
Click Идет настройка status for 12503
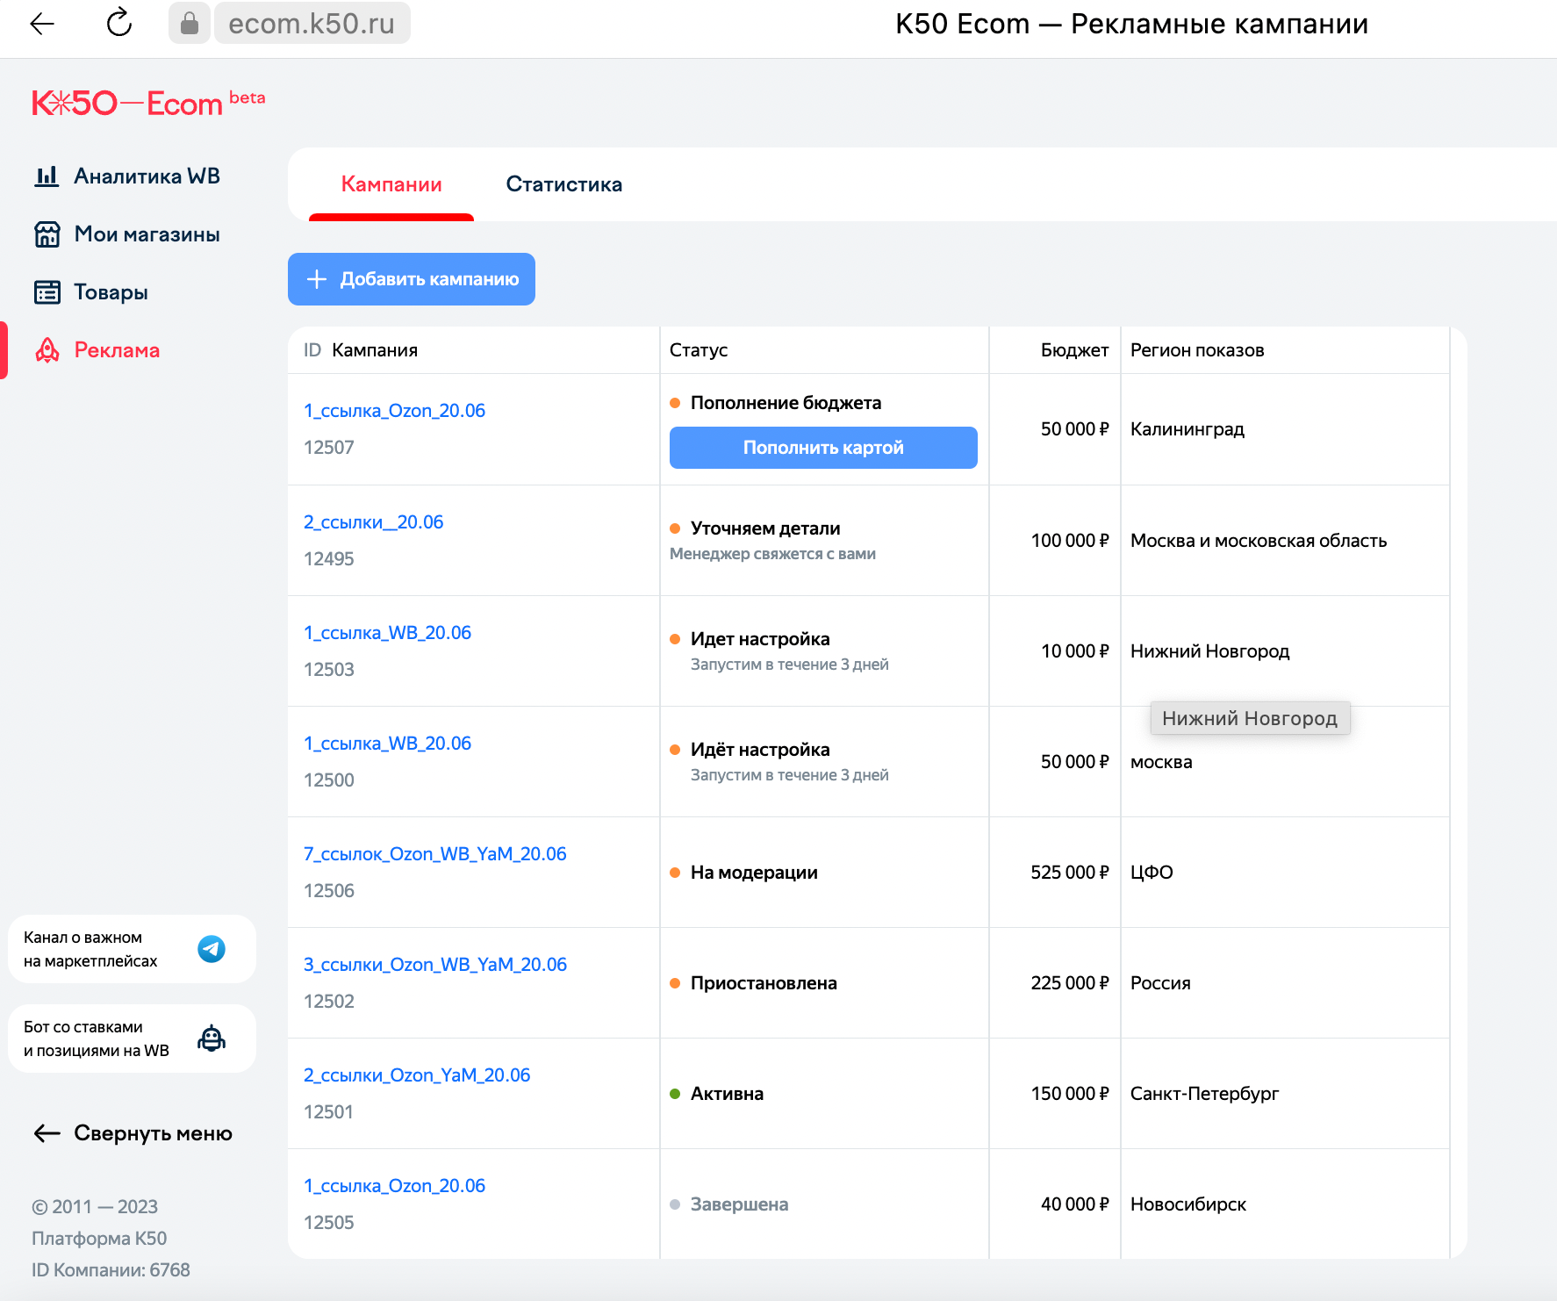[760, 639]
